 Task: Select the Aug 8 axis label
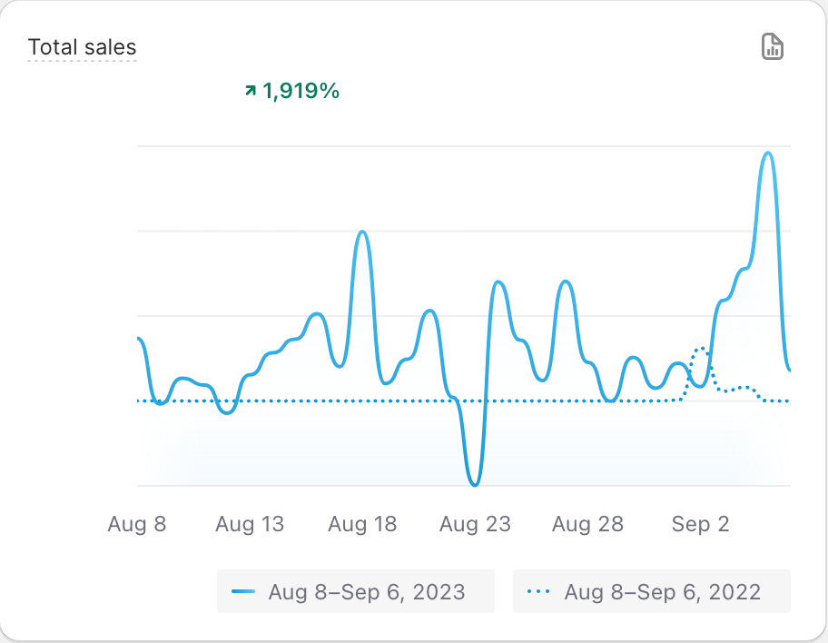tap(137, 524)
